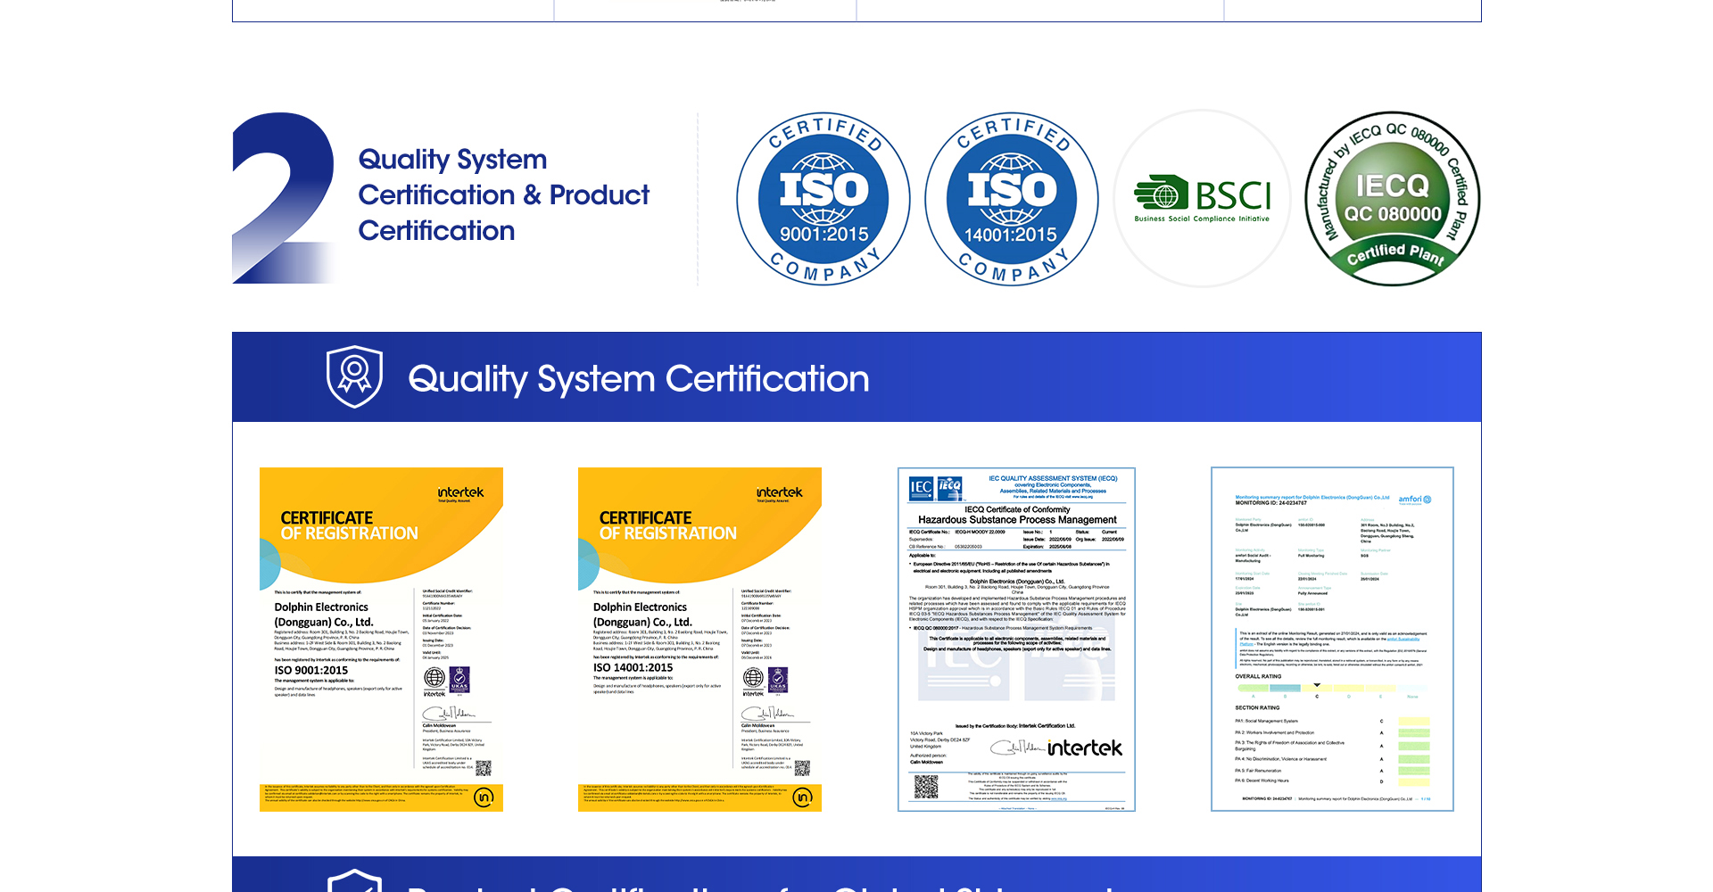Viewport: 1713px width, 892px height.
Task: Click the green IECQ QC 080000 badge
Action: pos(1392,200)
